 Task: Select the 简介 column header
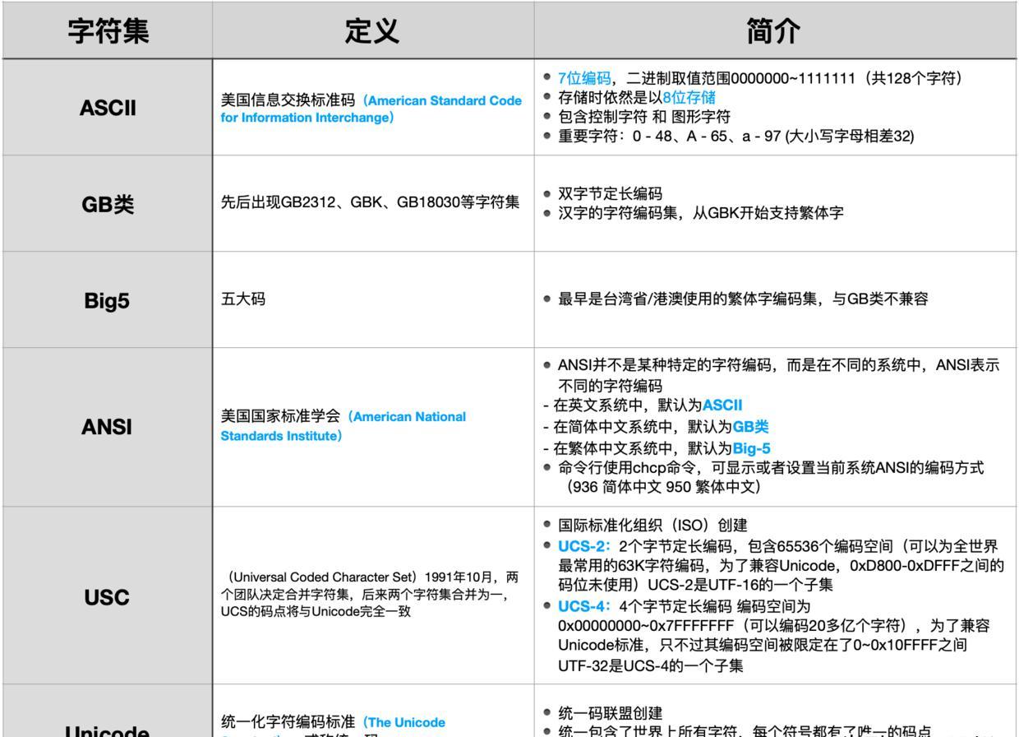click(772, 30)
